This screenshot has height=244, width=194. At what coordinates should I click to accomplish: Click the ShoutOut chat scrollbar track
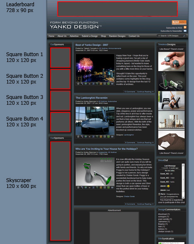click(183, 181)
